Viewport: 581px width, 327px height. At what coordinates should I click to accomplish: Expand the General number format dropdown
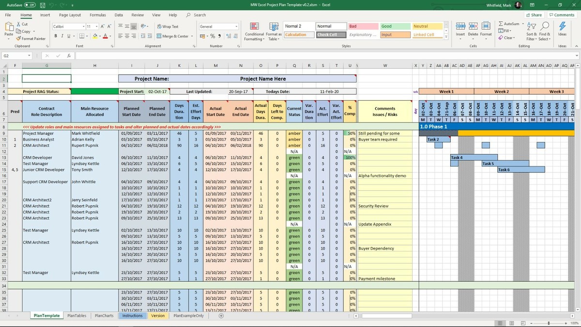coord(236,27)
